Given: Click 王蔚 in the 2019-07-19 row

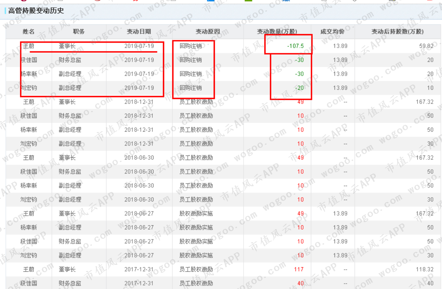Looking at the screenshot, I should click(x=28, y=46).
